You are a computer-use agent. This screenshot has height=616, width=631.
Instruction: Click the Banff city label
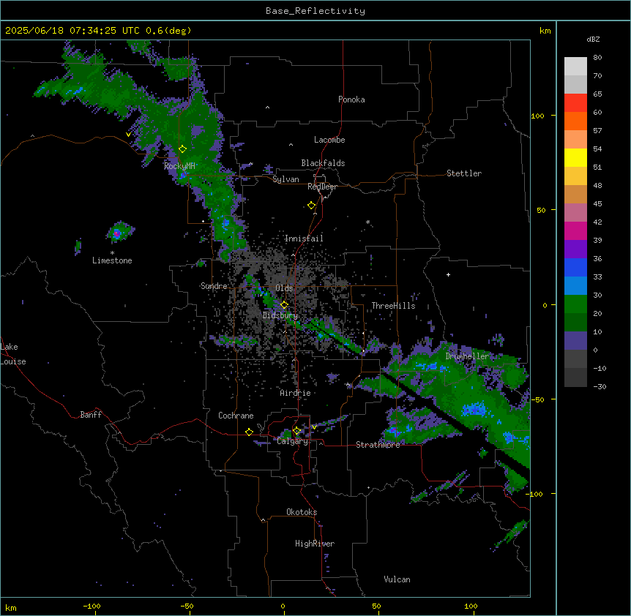click(x=91, y=415)
